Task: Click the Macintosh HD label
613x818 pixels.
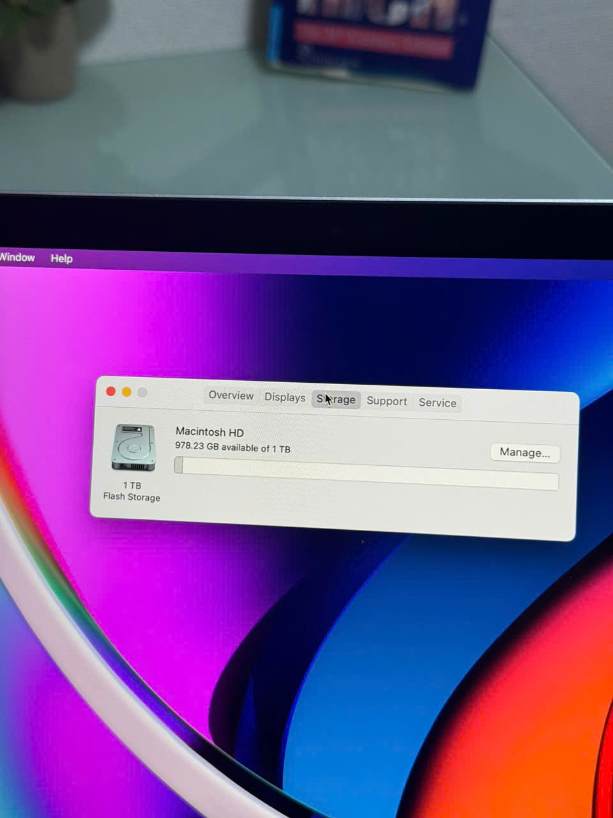Action: (x=209, y=433)
